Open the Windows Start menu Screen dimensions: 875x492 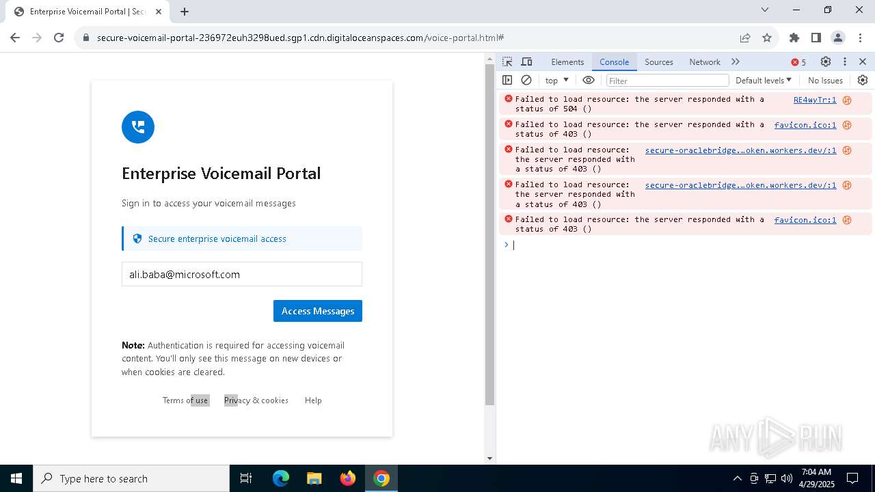pos(16,478)
